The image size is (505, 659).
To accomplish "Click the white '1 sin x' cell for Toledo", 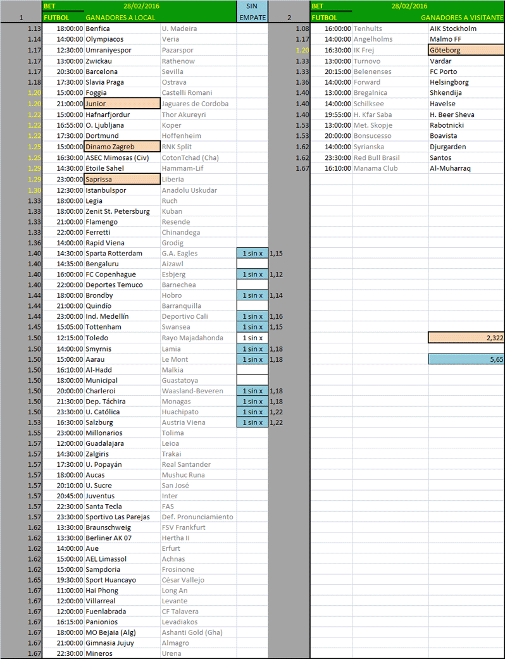I will [x=253, y=338].
